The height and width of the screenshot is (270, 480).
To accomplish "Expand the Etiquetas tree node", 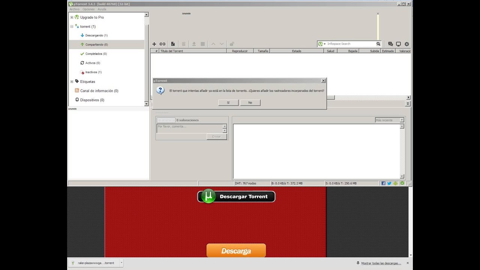I will tap(72, 81).
